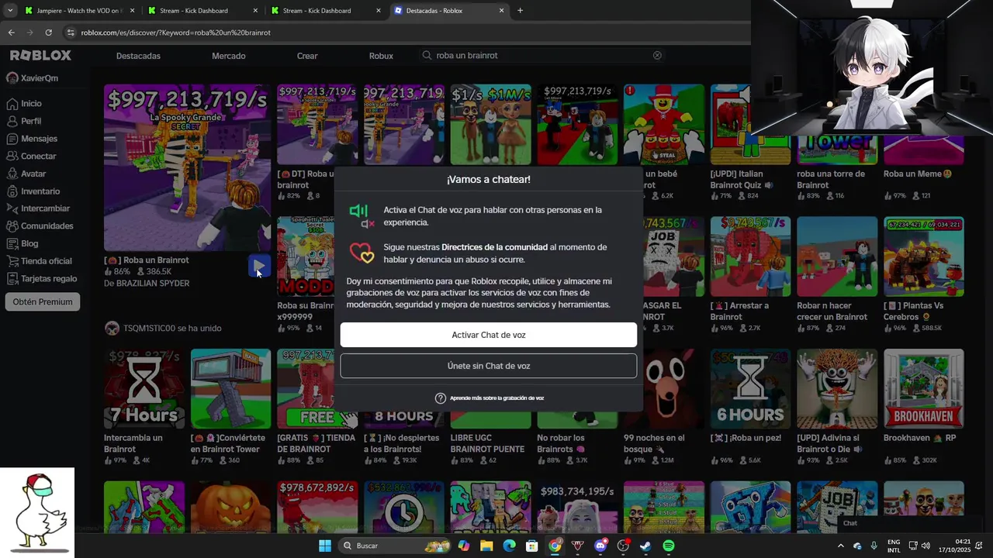Viewport: 993px width, 558px height.
Task: Open the Directrices de la comunidad link
Action: point(494,247)
